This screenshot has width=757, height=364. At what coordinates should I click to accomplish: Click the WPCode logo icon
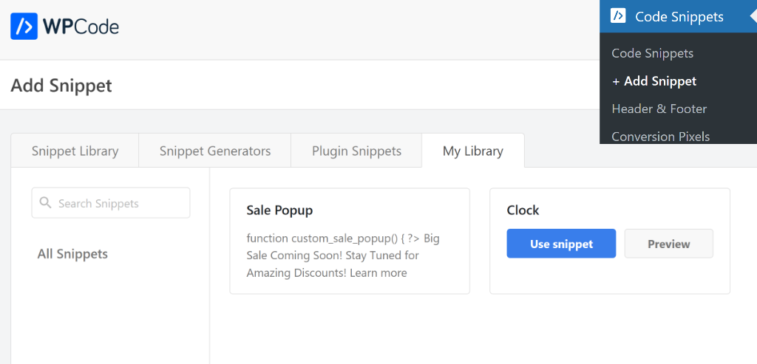tap(24, 26)
